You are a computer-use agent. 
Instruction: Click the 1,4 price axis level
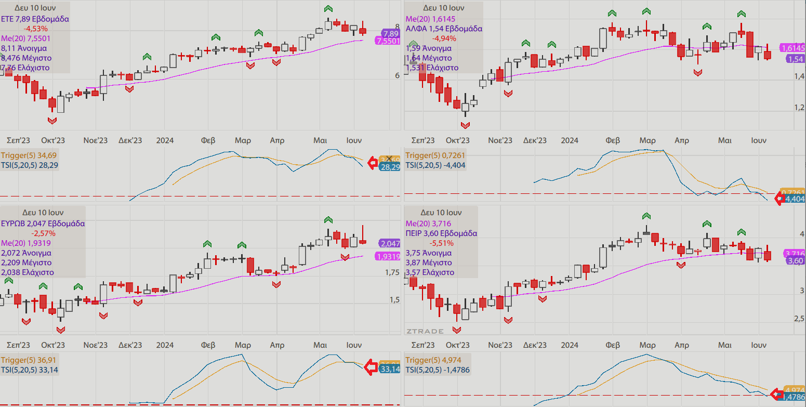(799, 76)
